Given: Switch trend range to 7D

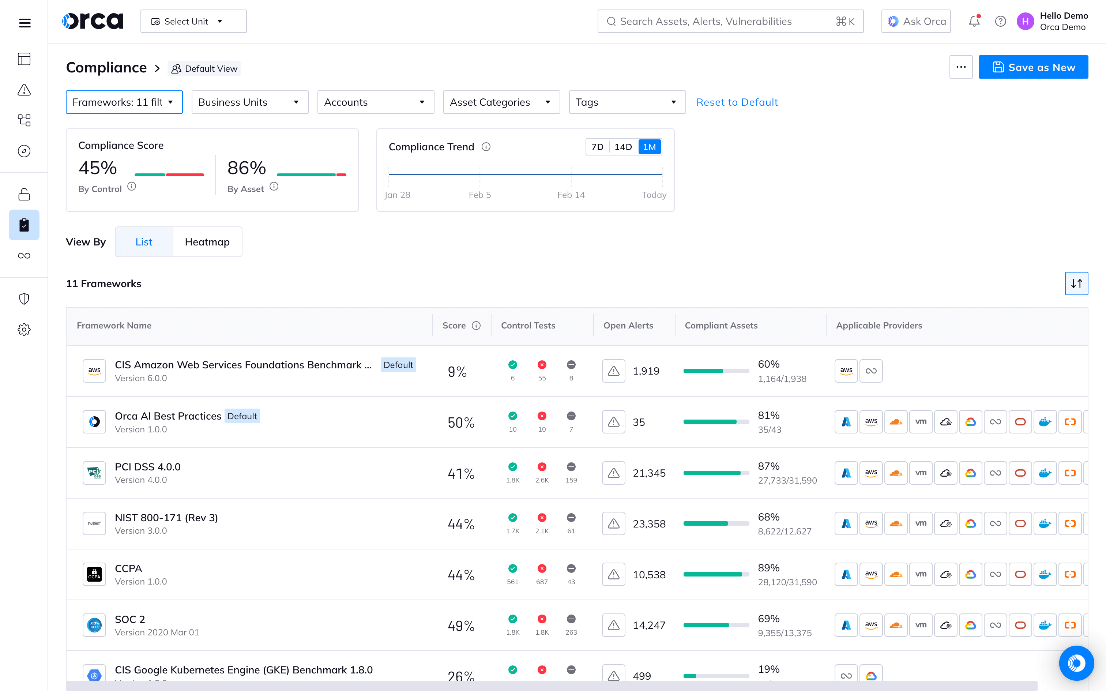Looking at the screenshot, I should pos(598,147).
